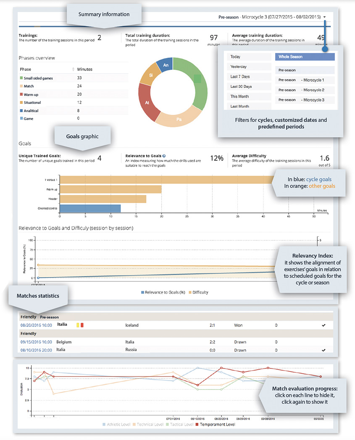This screenshot has height=440, width=355.
Task: Click the Relevance to Goals help icon
Action: tap(164, 156)
